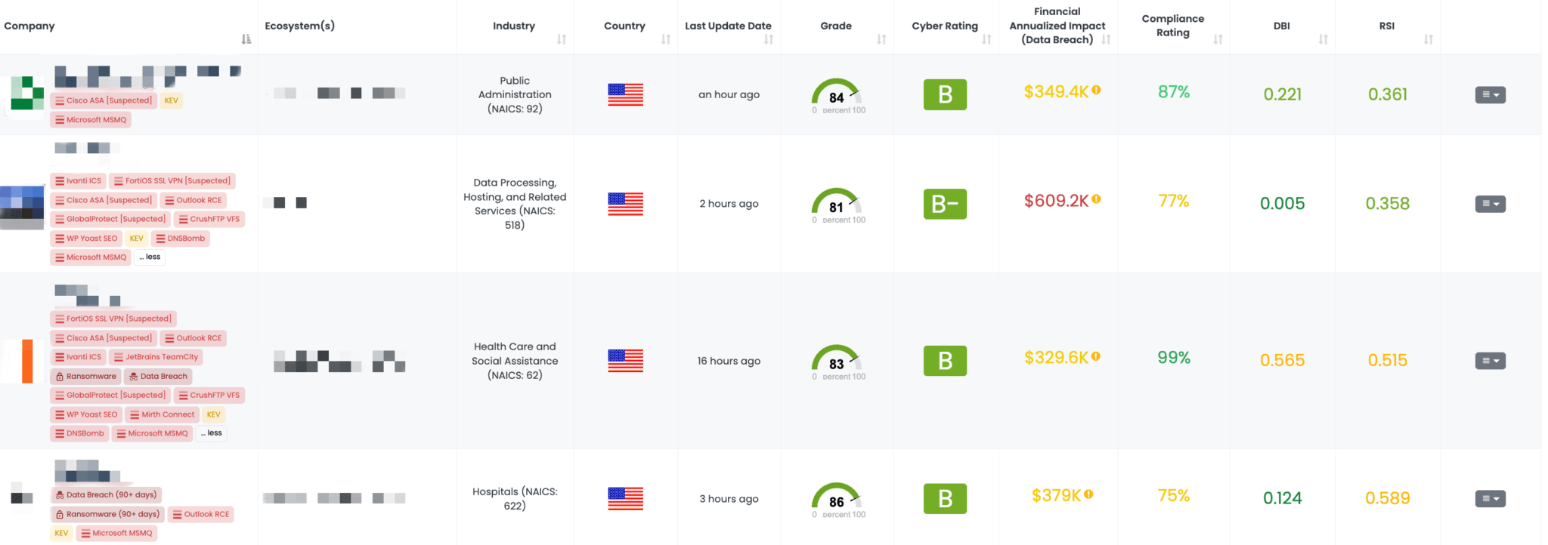Sort by Last Update Date

(769, 39)
